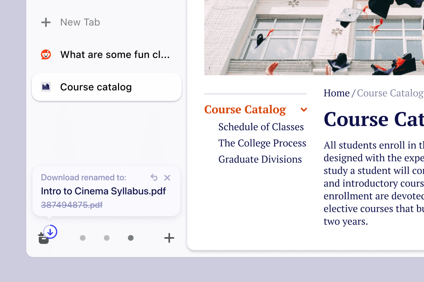Click the graduation caps hero image
424x282 pixels.
tap(314, 37)
